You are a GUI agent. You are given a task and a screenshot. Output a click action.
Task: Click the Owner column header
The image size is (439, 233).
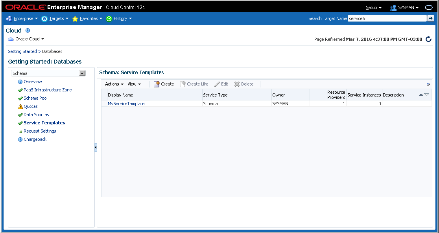tap(291, 95)
